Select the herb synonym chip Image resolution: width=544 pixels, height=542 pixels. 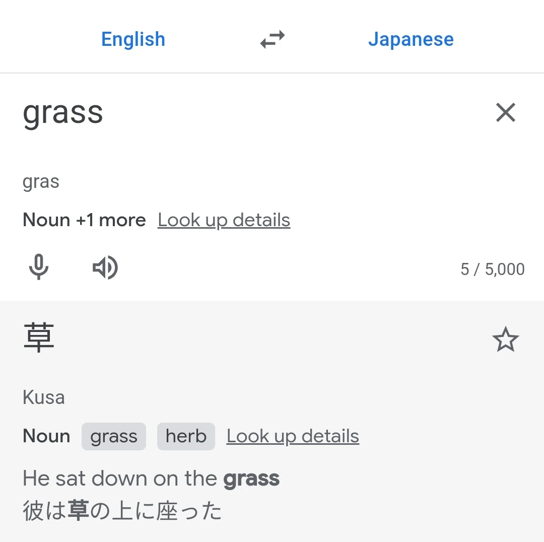pyautogui.click(x=186, y=436)
